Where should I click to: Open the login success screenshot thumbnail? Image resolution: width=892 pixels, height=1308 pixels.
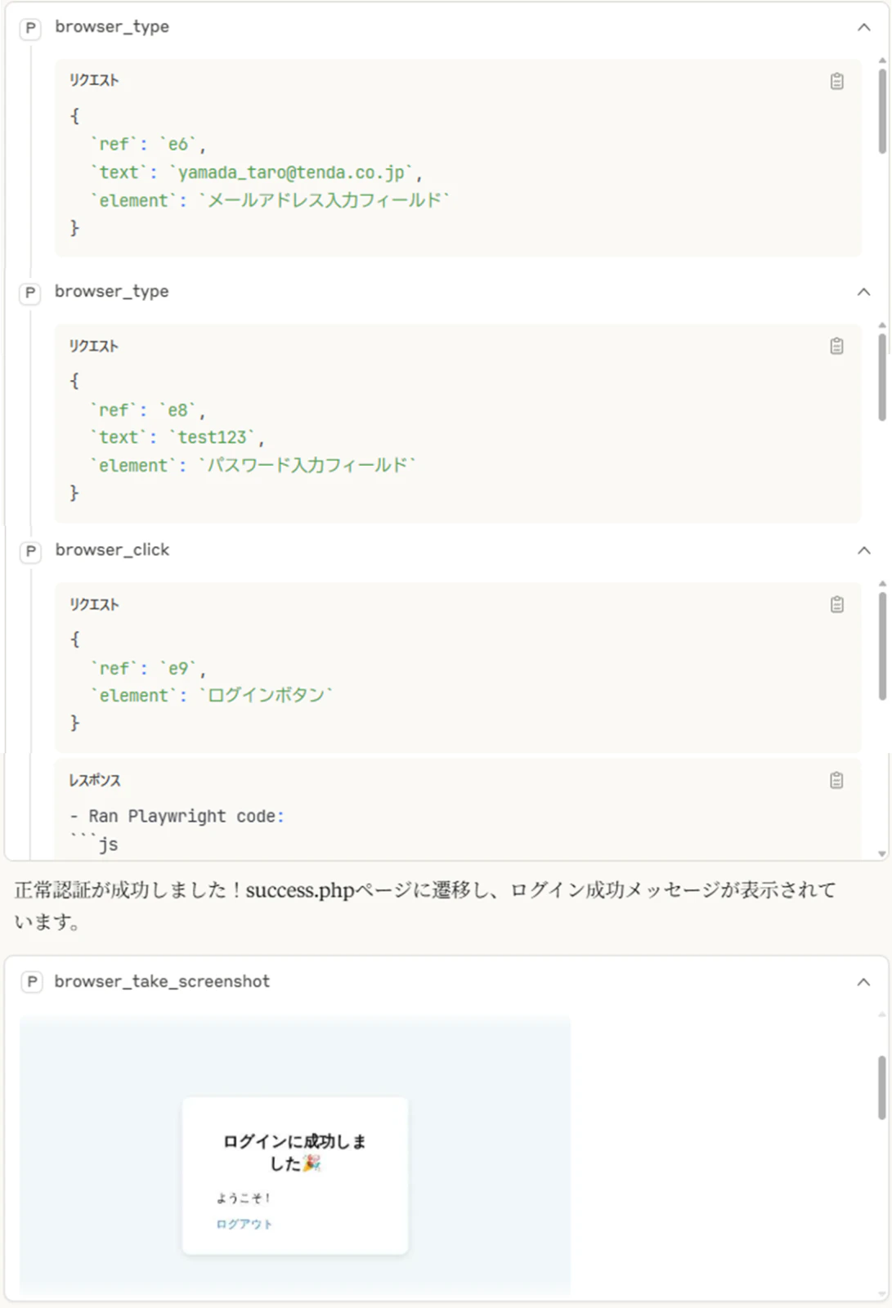[x=295, y=1154]
